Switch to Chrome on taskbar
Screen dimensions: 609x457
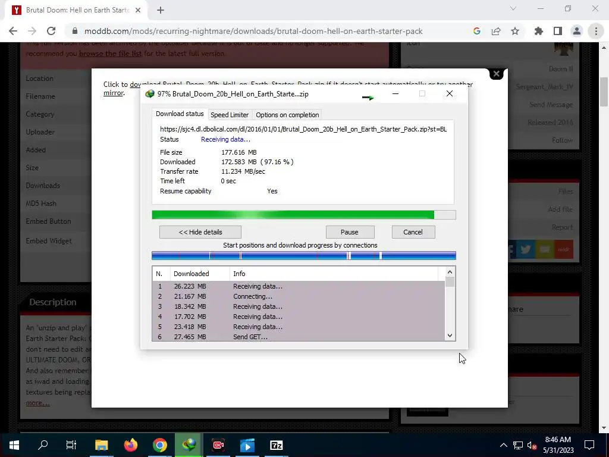pyautogui.click(x=159, y=445)
